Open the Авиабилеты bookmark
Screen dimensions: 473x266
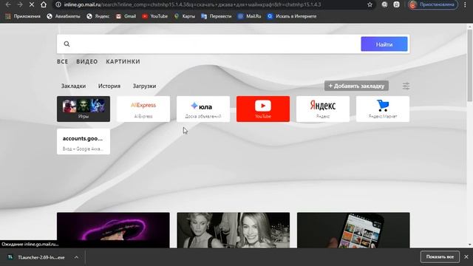pyautogui.click(x=64, y=16)
